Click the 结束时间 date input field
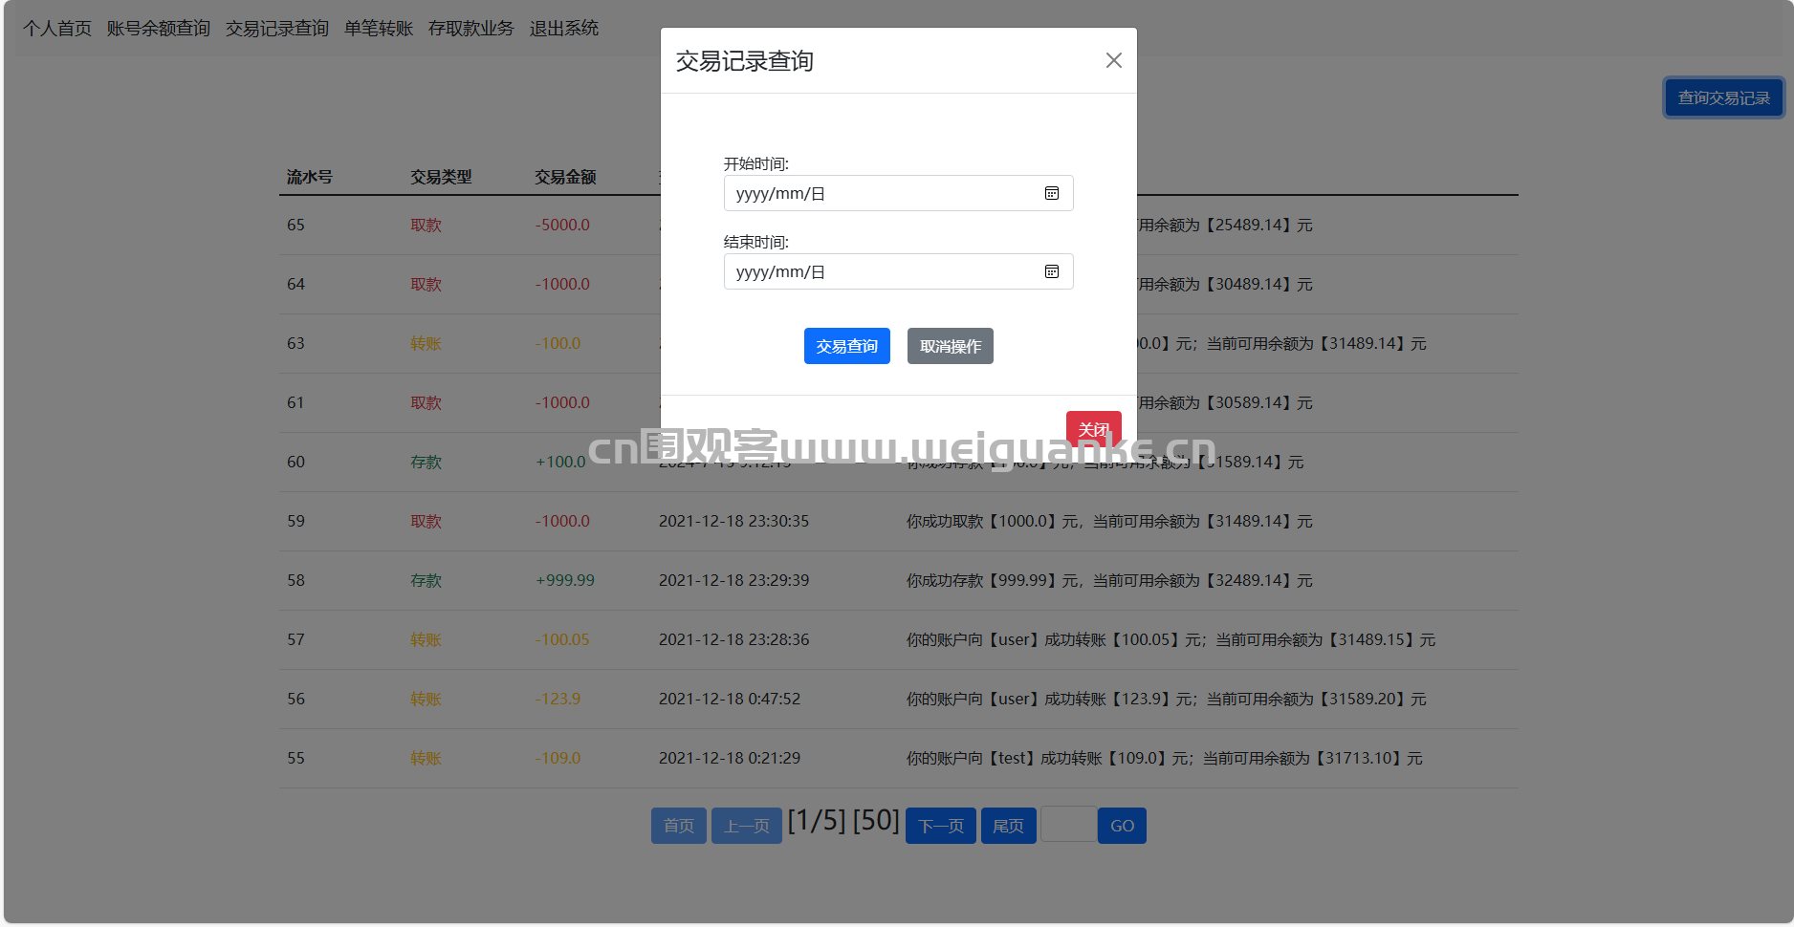1794x927 pixels. pyautogui.click(x=880, y=271)
